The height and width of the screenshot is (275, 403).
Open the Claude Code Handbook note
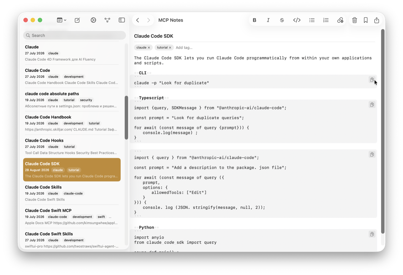(72, 123)
